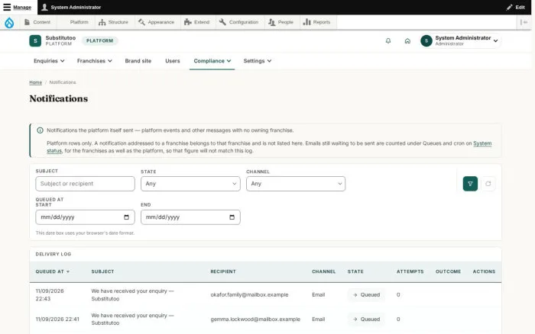Image resolution: width=535 pixels, height=334 pixels.
Task: Open the State filter dropdown
Action: pyautogui.click(x=190, y=184)
